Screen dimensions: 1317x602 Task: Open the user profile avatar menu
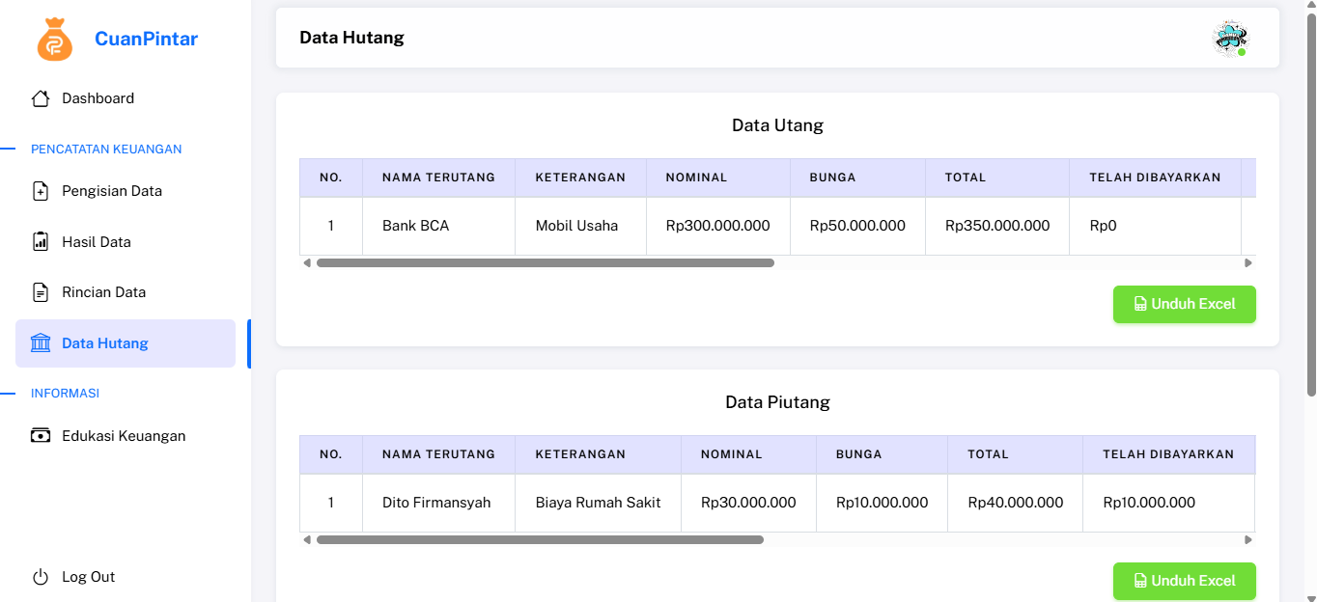1229,39
